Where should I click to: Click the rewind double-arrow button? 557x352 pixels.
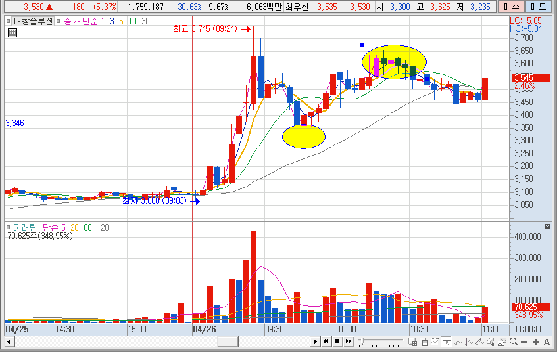pyautogui.click(x=326, y=341)
